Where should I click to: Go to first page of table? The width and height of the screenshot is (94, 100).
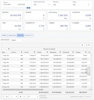(3, 96)
